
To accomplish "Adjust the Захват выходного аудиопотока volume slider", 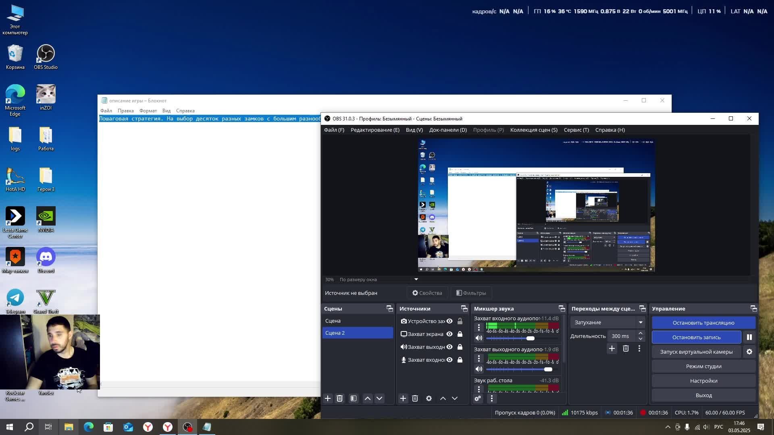I will [548, 369].
